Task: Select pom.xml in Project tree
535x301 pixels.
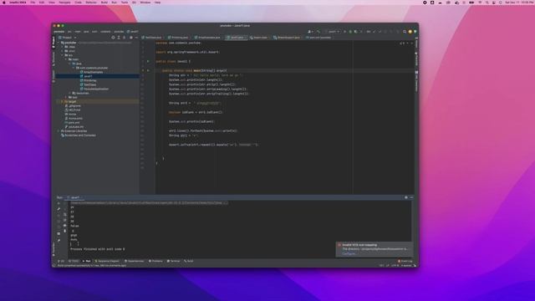Action: click(x=74, y=123)
